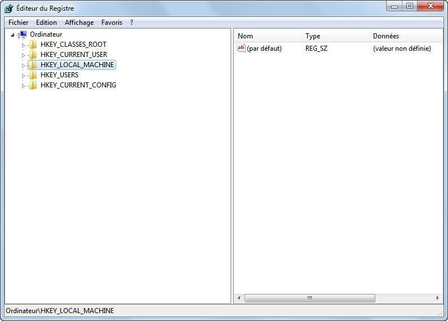Click the horizontal scrollbar left arrow

click(239, 298)
